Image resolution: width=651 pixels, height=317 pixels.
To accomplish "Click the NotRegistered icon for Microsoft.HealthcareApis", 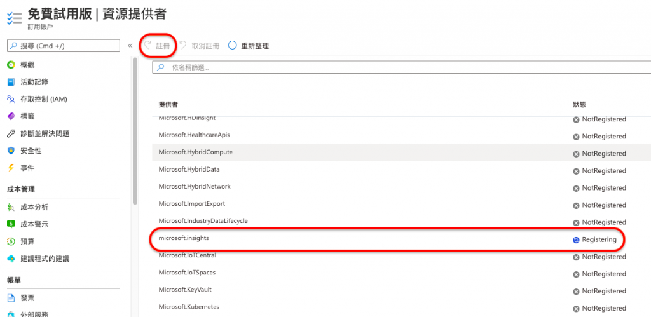I will [x=576, y=137].
